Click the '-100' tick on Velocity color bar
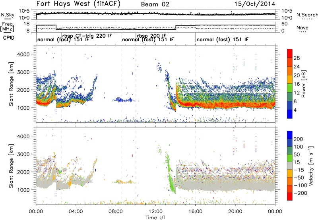 300,185
